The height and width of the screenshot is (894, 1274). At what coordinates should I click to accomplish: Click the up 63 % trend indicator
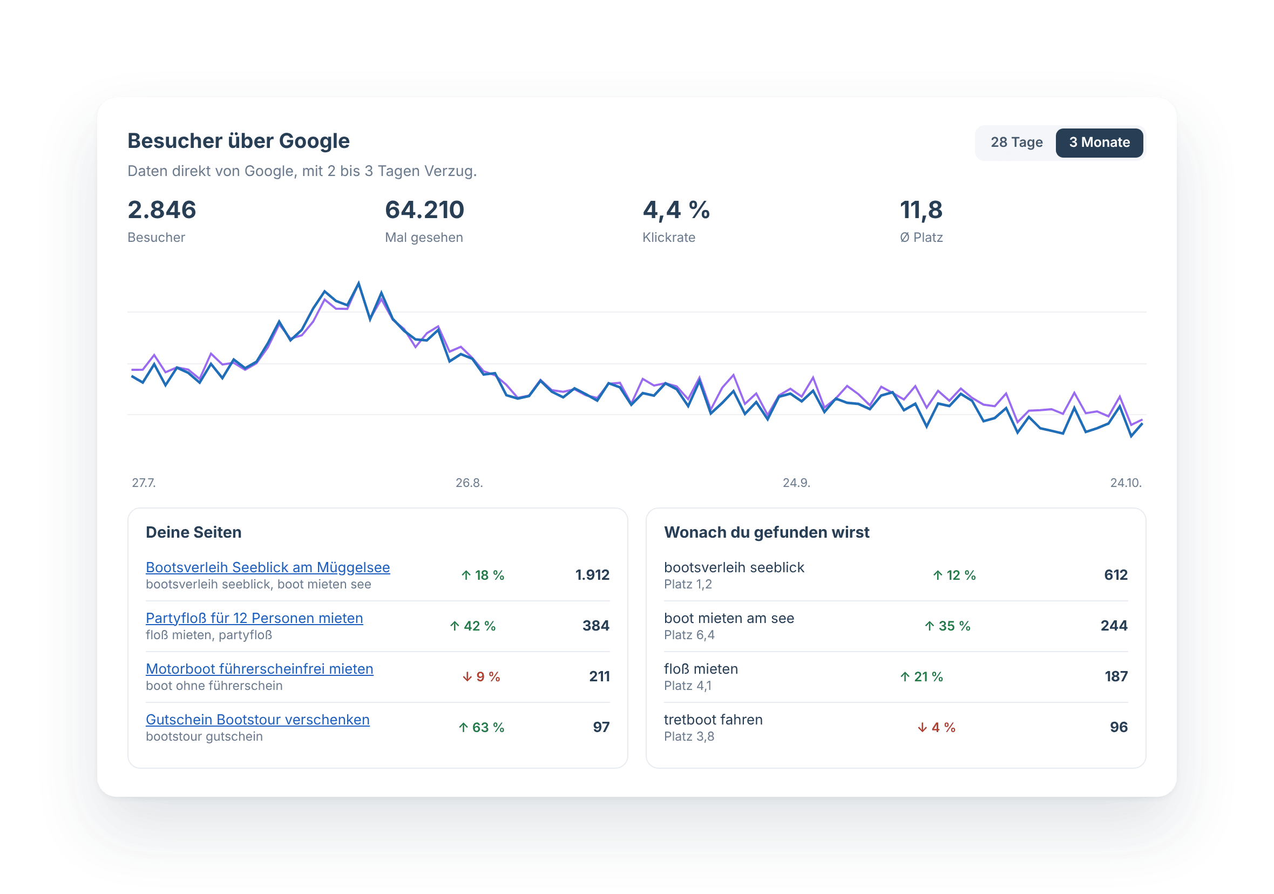coord(481,727)
